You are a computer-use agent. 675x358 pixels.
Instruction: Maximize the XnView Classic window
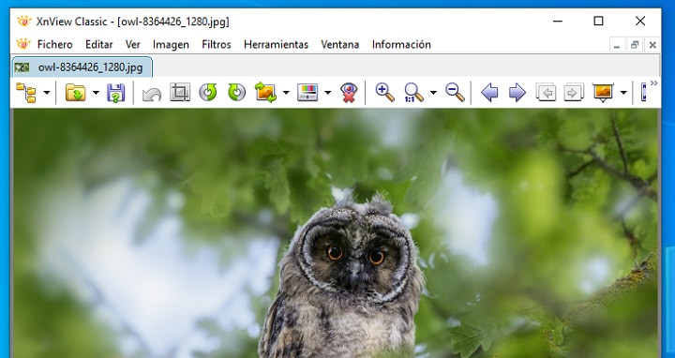(598, 21)
